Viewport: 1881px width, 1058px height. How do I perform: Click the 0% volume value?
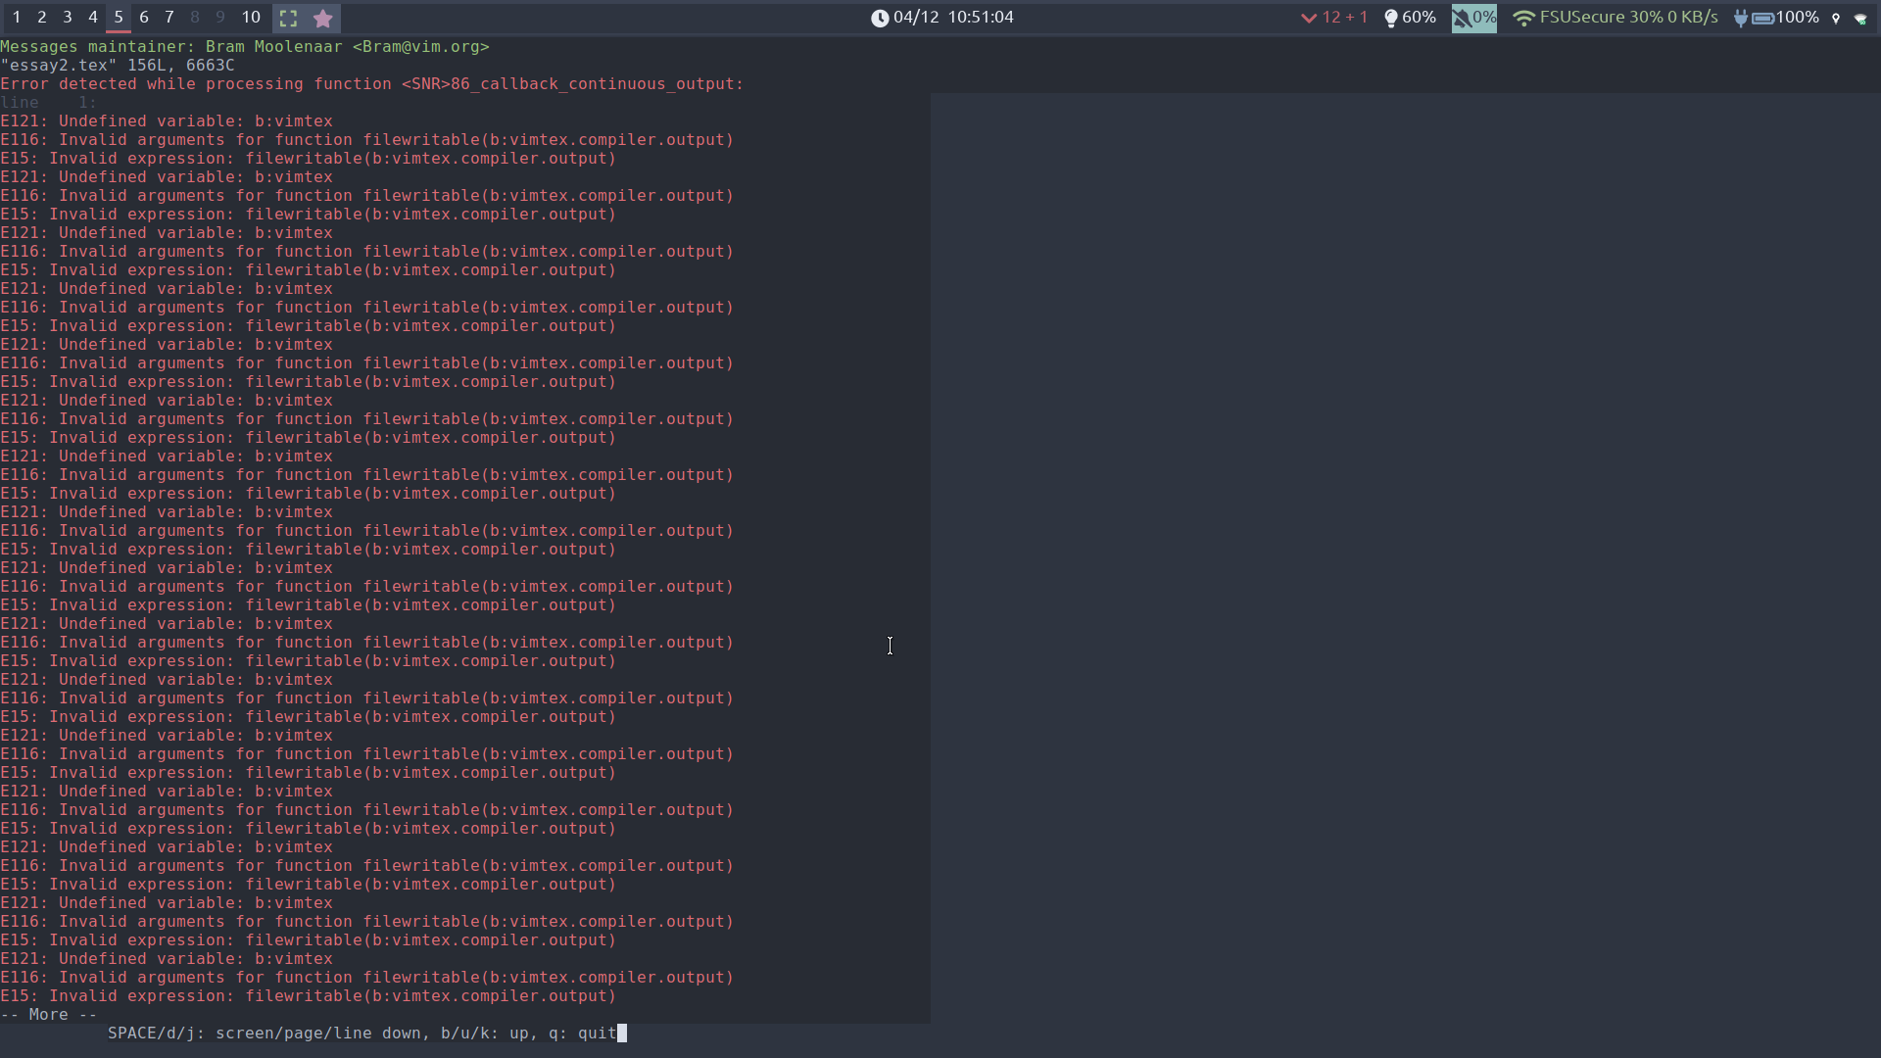point(1484,18)
